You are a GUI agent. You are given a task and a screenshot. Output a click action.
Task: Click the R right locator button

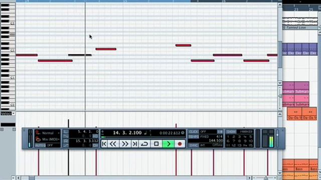coord(66,141)
